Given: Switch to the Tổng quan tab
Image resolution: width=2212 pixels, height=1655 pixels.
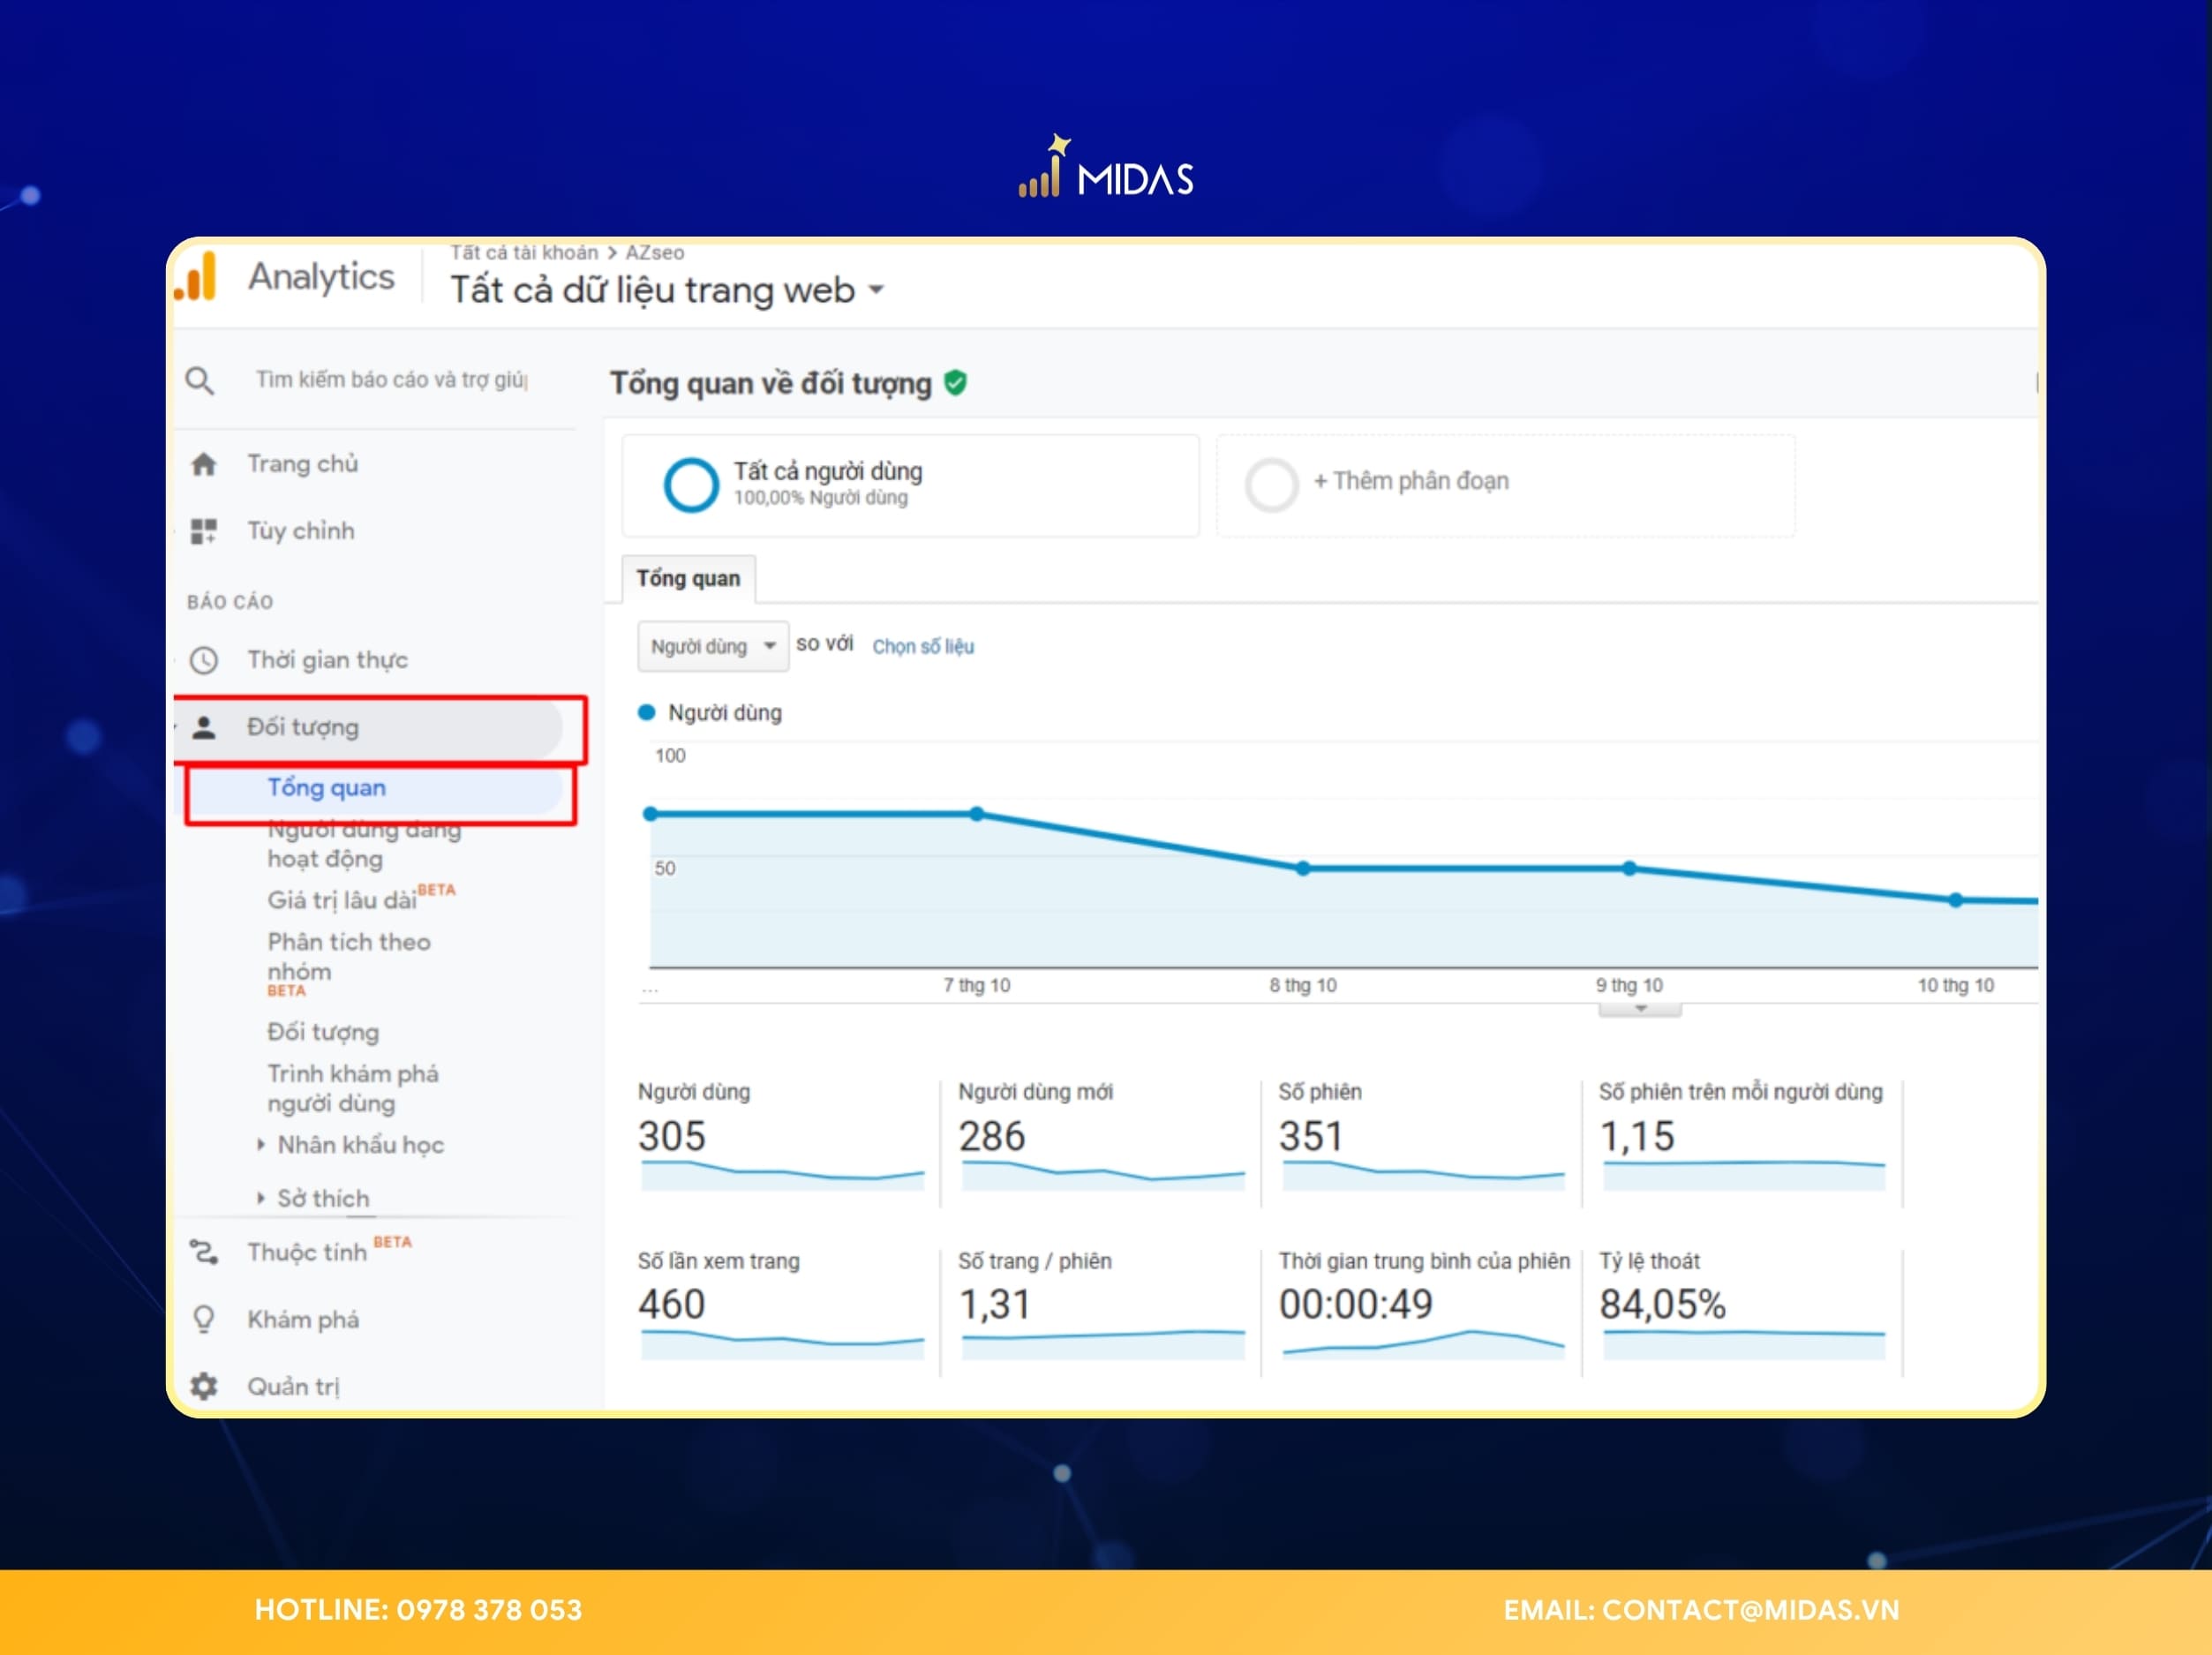Looking at the screenshot, I should pos(689,579).
